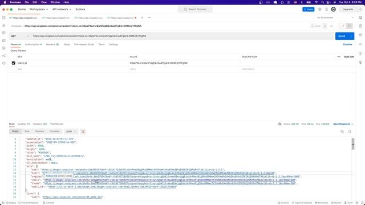Open Environments icon in left sidebar
Screen dimensions: 365x205
click(x=4, y=33)
